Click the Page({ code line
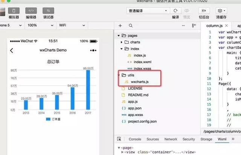The width and height of the screenshot is (241, 155). point(225,84)
